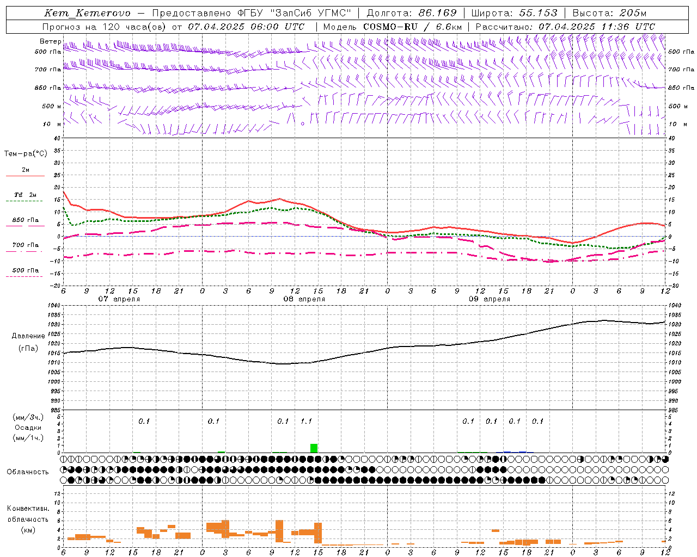Click the Td 2м legend entry
Viewport: 697px width, 557px height.
(x=25, y=195)
